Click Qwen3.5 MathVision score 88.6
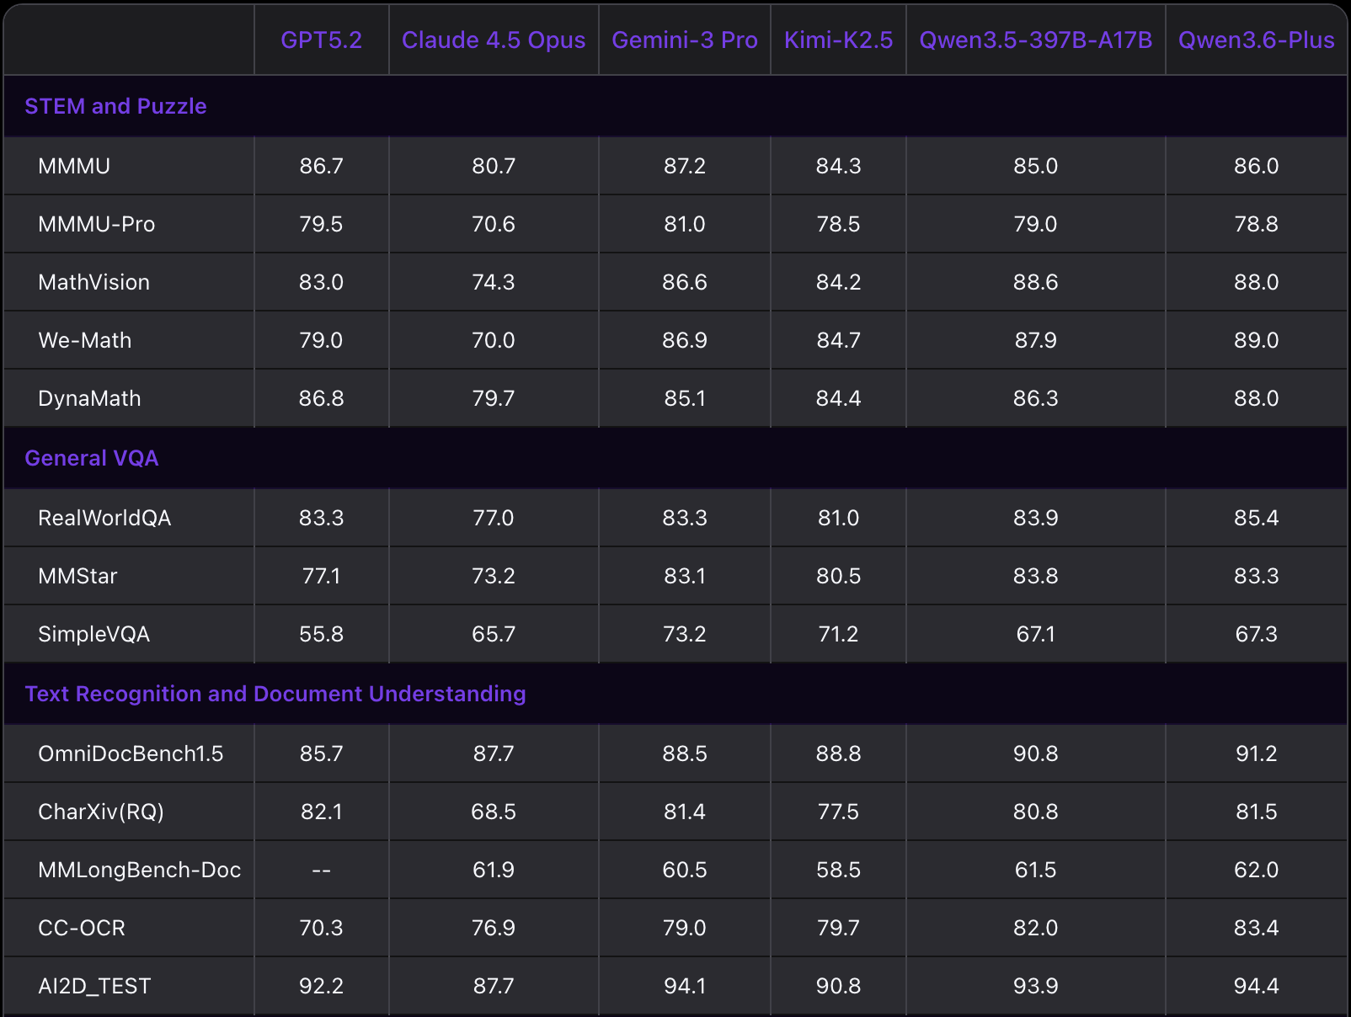This screenshot has width=1351, height=1017. click(x=1036, y=282)
